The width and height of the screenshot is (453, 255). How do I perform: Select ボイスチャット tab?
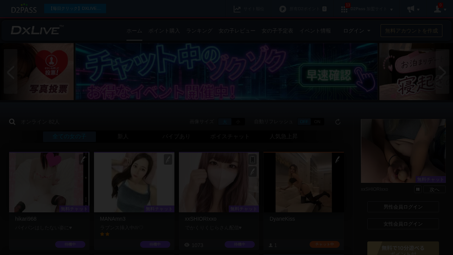[x=230, y=136]
